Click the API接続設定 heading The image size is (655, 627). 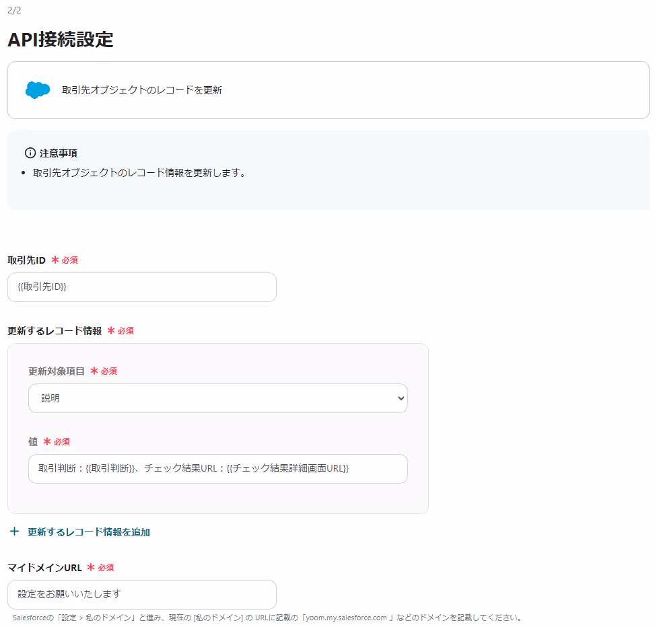tap(60, 39)
